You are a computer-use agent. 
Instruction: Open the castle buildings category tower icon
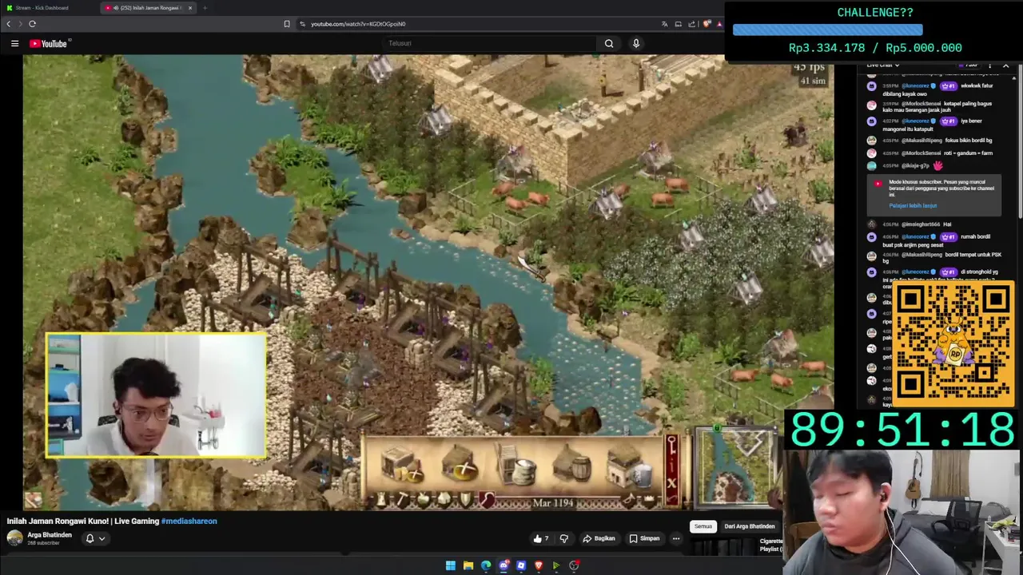click(x=381, y=499)
